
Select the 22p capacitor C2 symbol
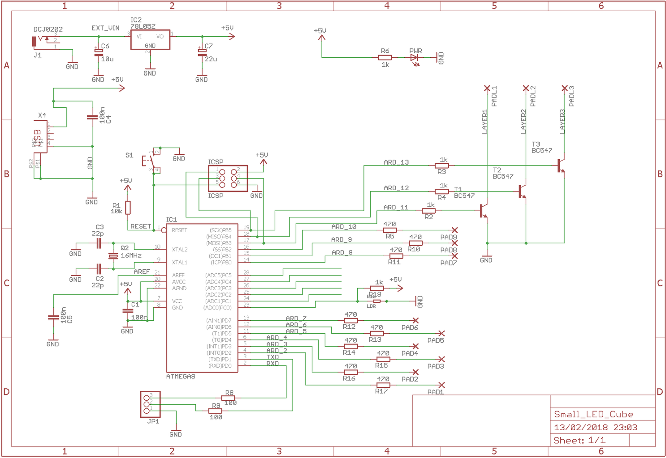[x=99, y=269]
